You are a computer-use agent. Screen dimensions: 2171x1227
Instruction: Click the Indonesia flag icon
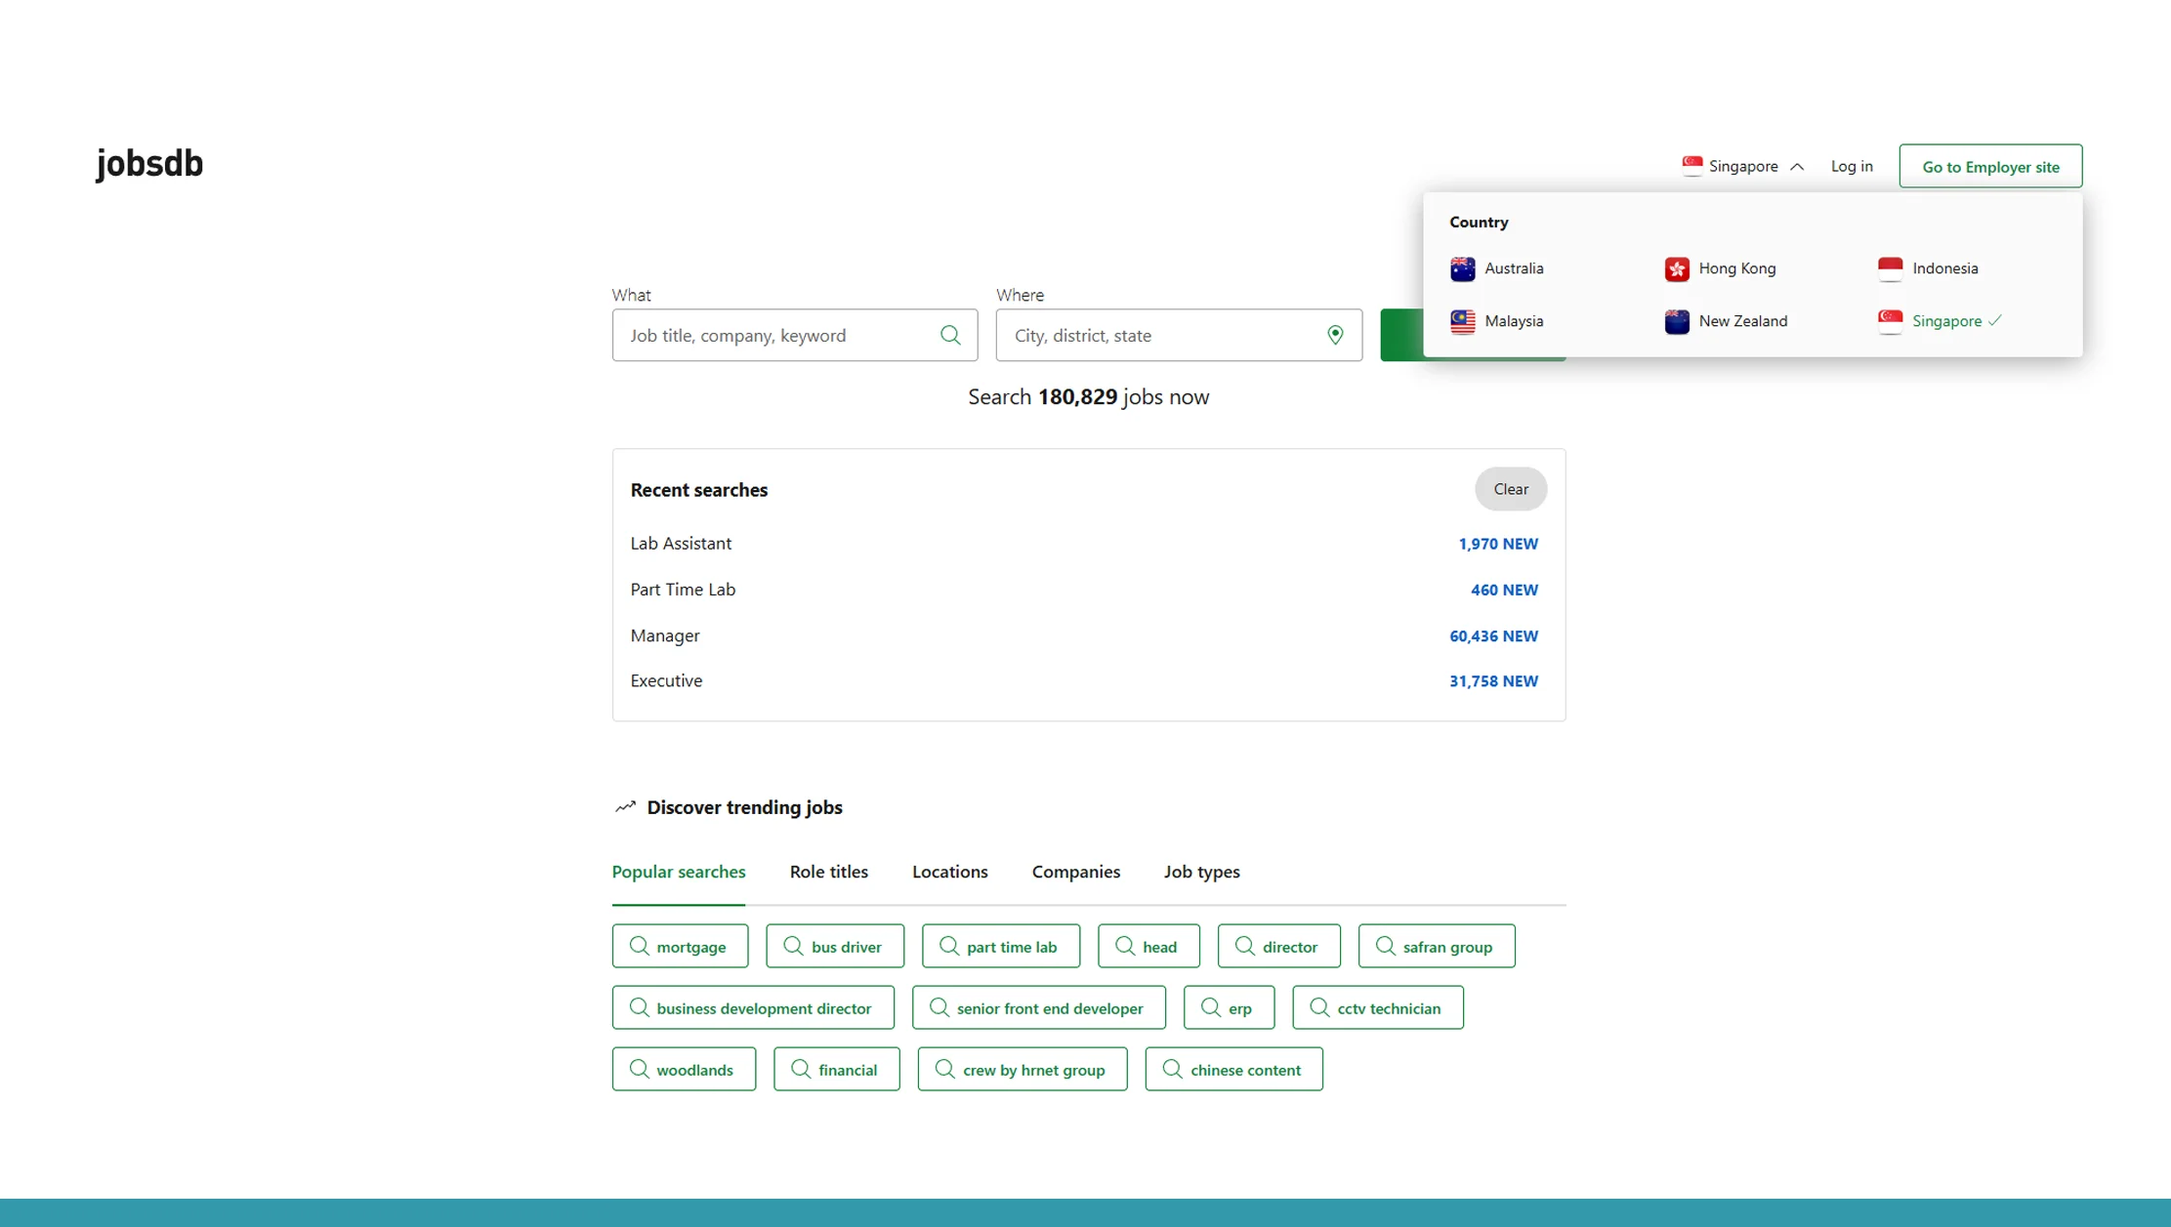point(1890,268)
